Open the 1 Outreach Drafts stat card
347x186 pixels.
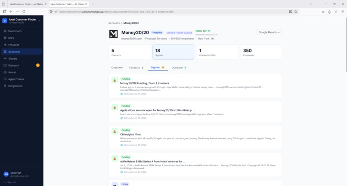(217, 52)
